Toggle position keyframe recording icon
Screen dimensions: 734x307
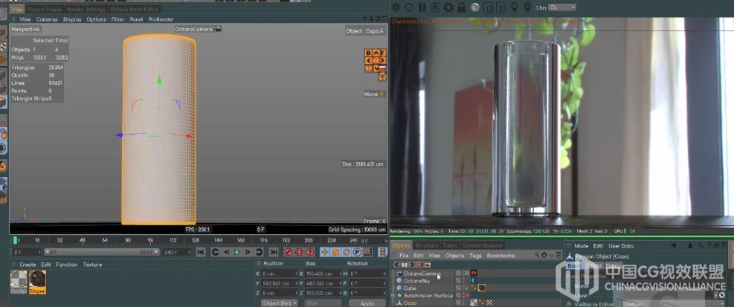click(x=324, y=252)
